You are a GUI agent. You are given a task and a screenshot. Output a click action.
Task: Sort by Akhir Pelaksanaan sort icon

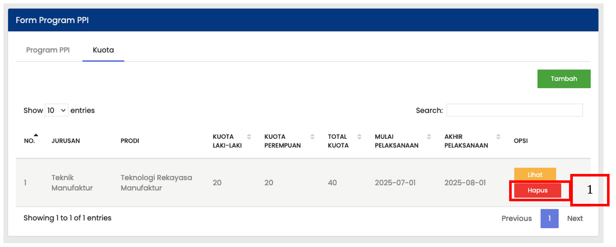pos(498,137)
